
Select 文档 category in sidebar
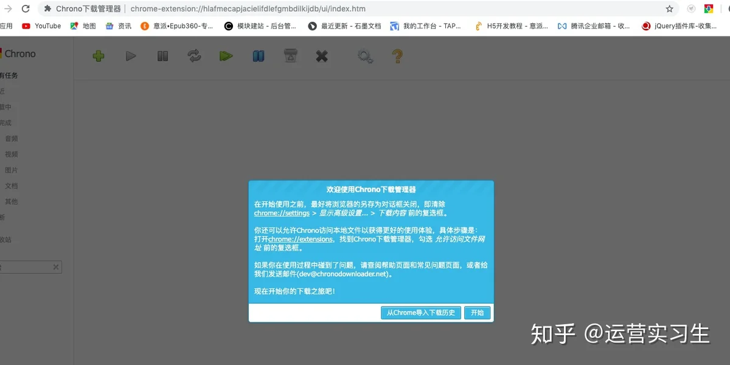[x=12, y=186]
